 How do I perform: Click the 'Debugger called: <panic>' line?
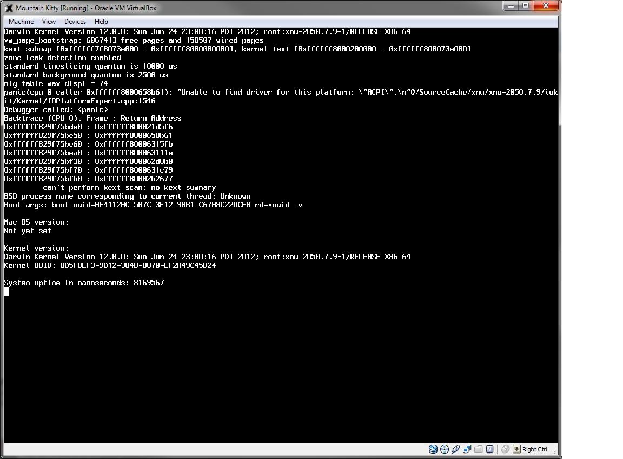pyautogui.click(x=56, y=109)
